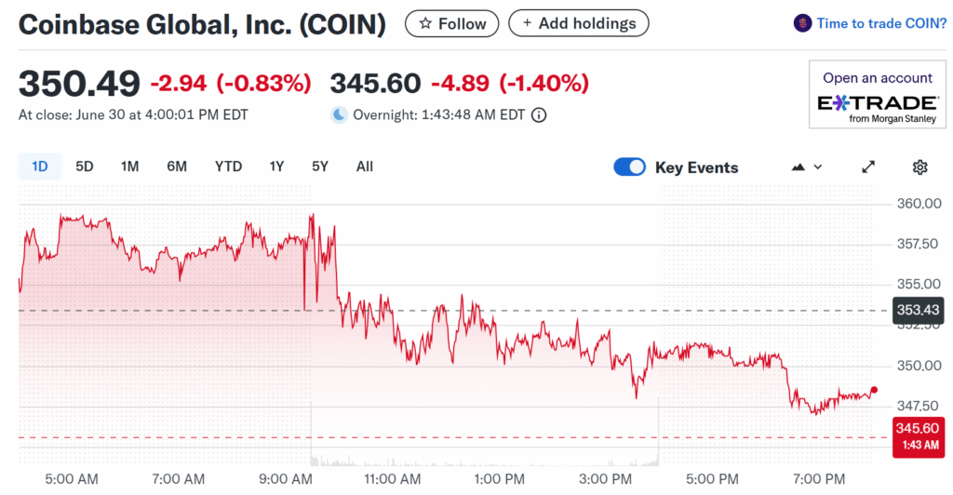
Task: Show the YTD chart range
Action: 228,167
